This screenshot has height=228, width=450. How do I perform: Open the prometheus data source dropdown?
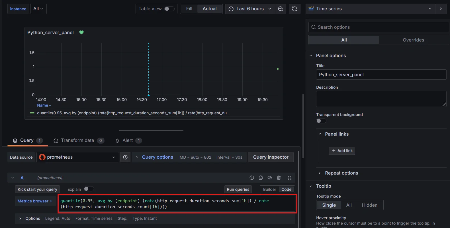tap(77, 157)
